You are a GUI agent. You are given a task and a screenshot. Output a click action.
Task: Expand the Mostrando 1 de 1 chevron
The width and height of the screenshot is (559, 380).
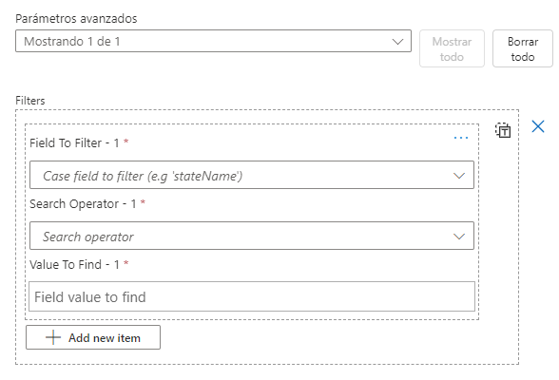click(397, 42)
